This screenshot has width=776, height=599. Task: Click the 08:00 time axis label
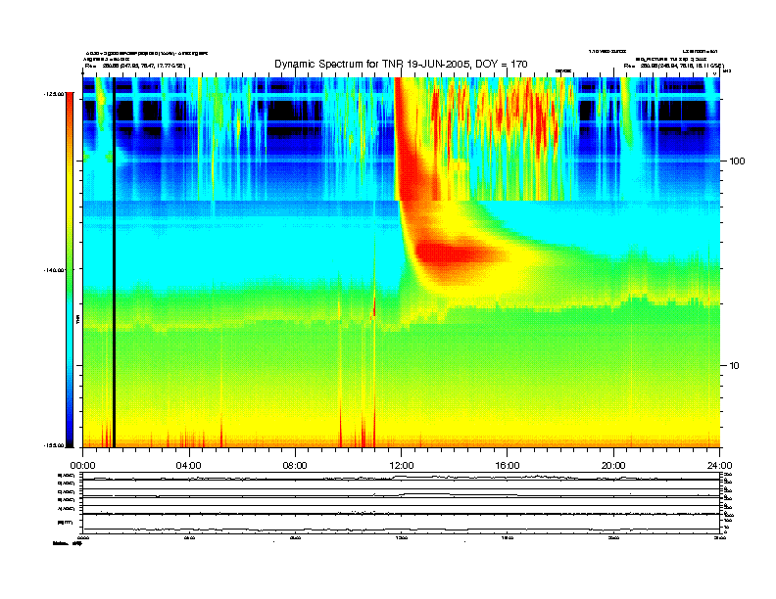click(295, 466)
